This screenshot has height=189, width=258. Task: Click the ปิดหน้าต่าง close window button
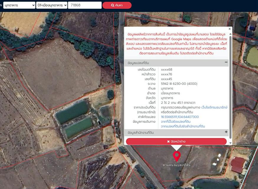(176, 141)
